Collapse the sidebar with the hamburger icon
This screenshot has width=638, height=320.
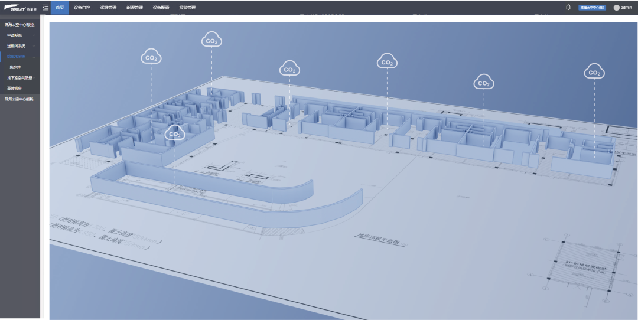click(x=45, y=7)
